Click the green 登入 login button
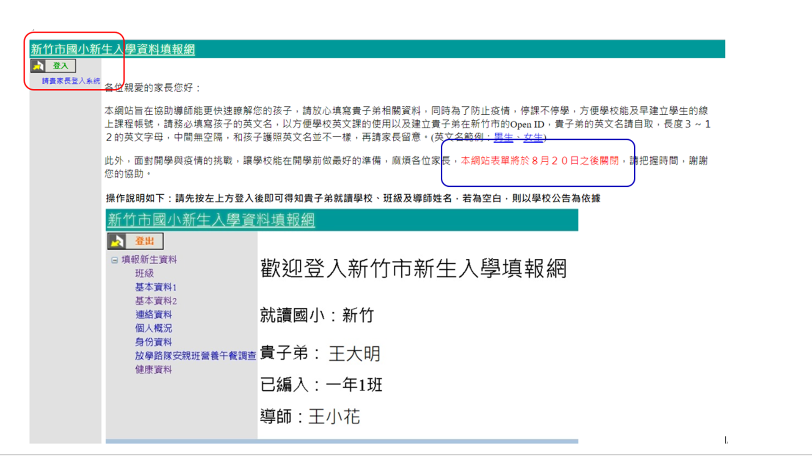Viewport: 812px width, 456px height. pos(53,66)
